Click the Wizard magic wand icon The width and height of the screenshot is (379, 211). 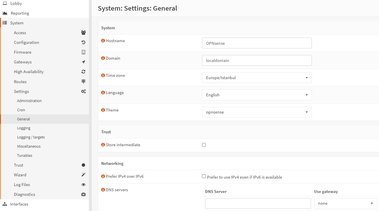click(x=83, y=175)
